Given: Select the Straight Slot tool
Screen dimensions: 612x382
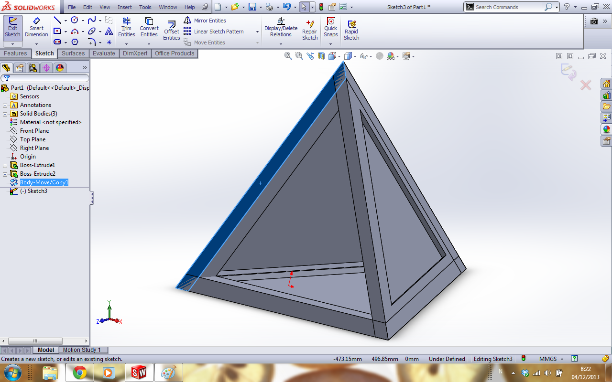Looking at the screenshot, I should tap(57, 42).
